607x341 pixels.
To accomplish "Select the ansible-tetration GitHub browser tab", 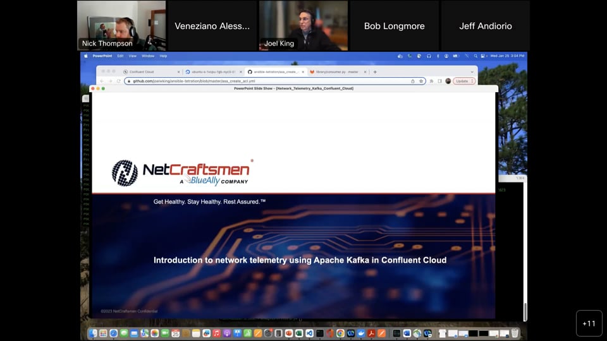I will pos(276,72).
